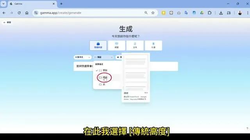This screenshot has width=250, height=140.
Task: Switch to the Gamma browser tab
Action: click(x=32, y=3)
